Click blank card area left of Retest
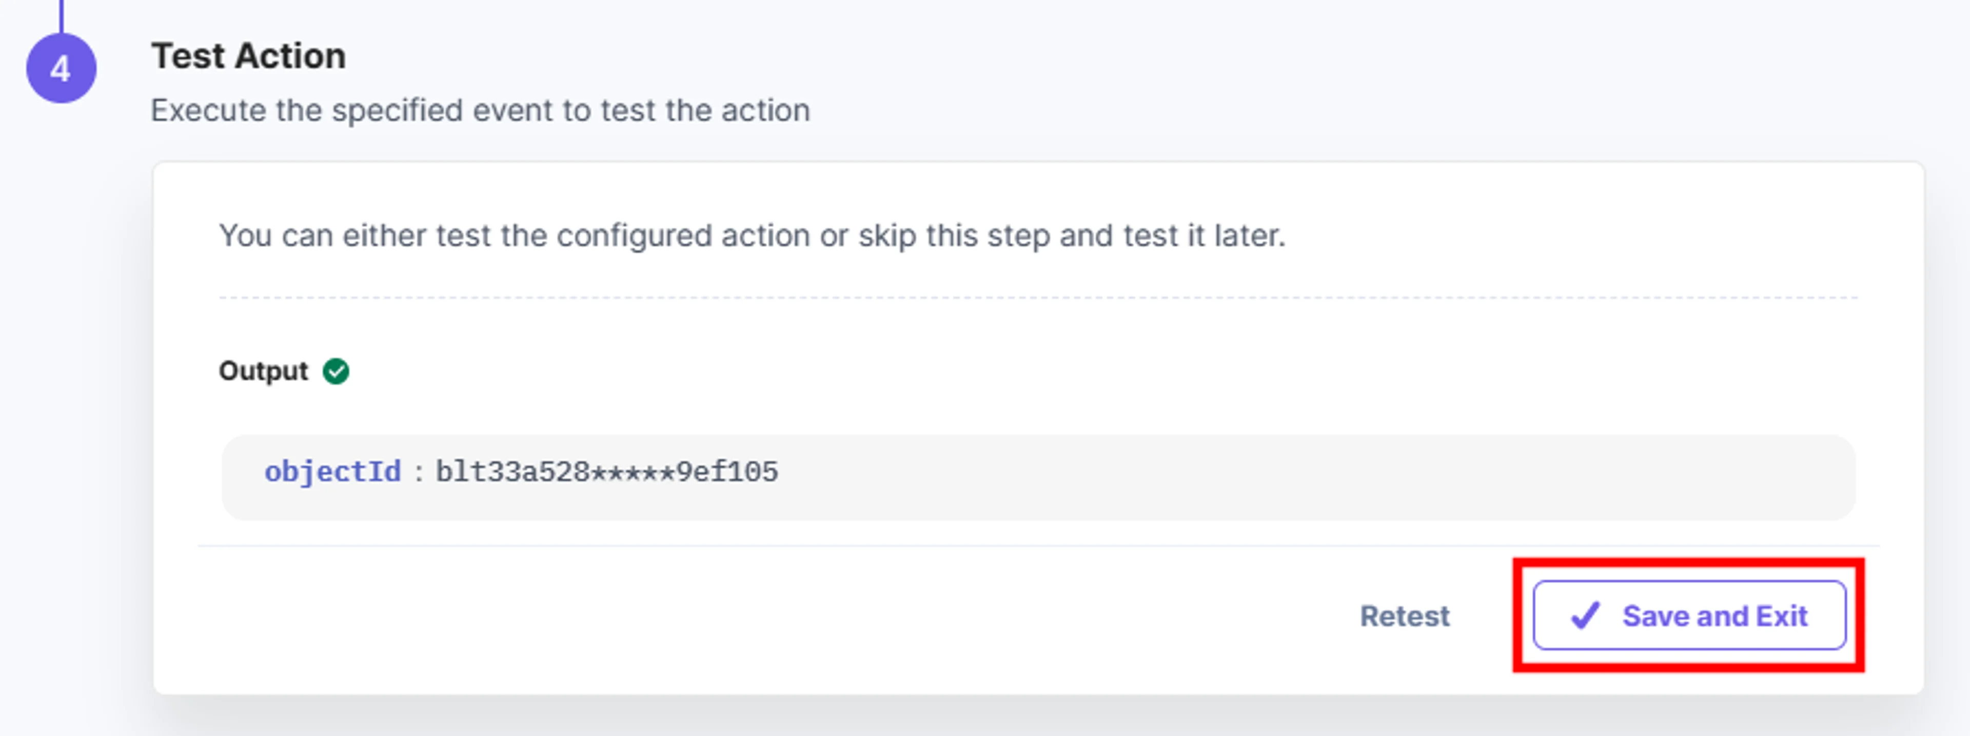Viewport: 1970px width, 736px height. 765,616
